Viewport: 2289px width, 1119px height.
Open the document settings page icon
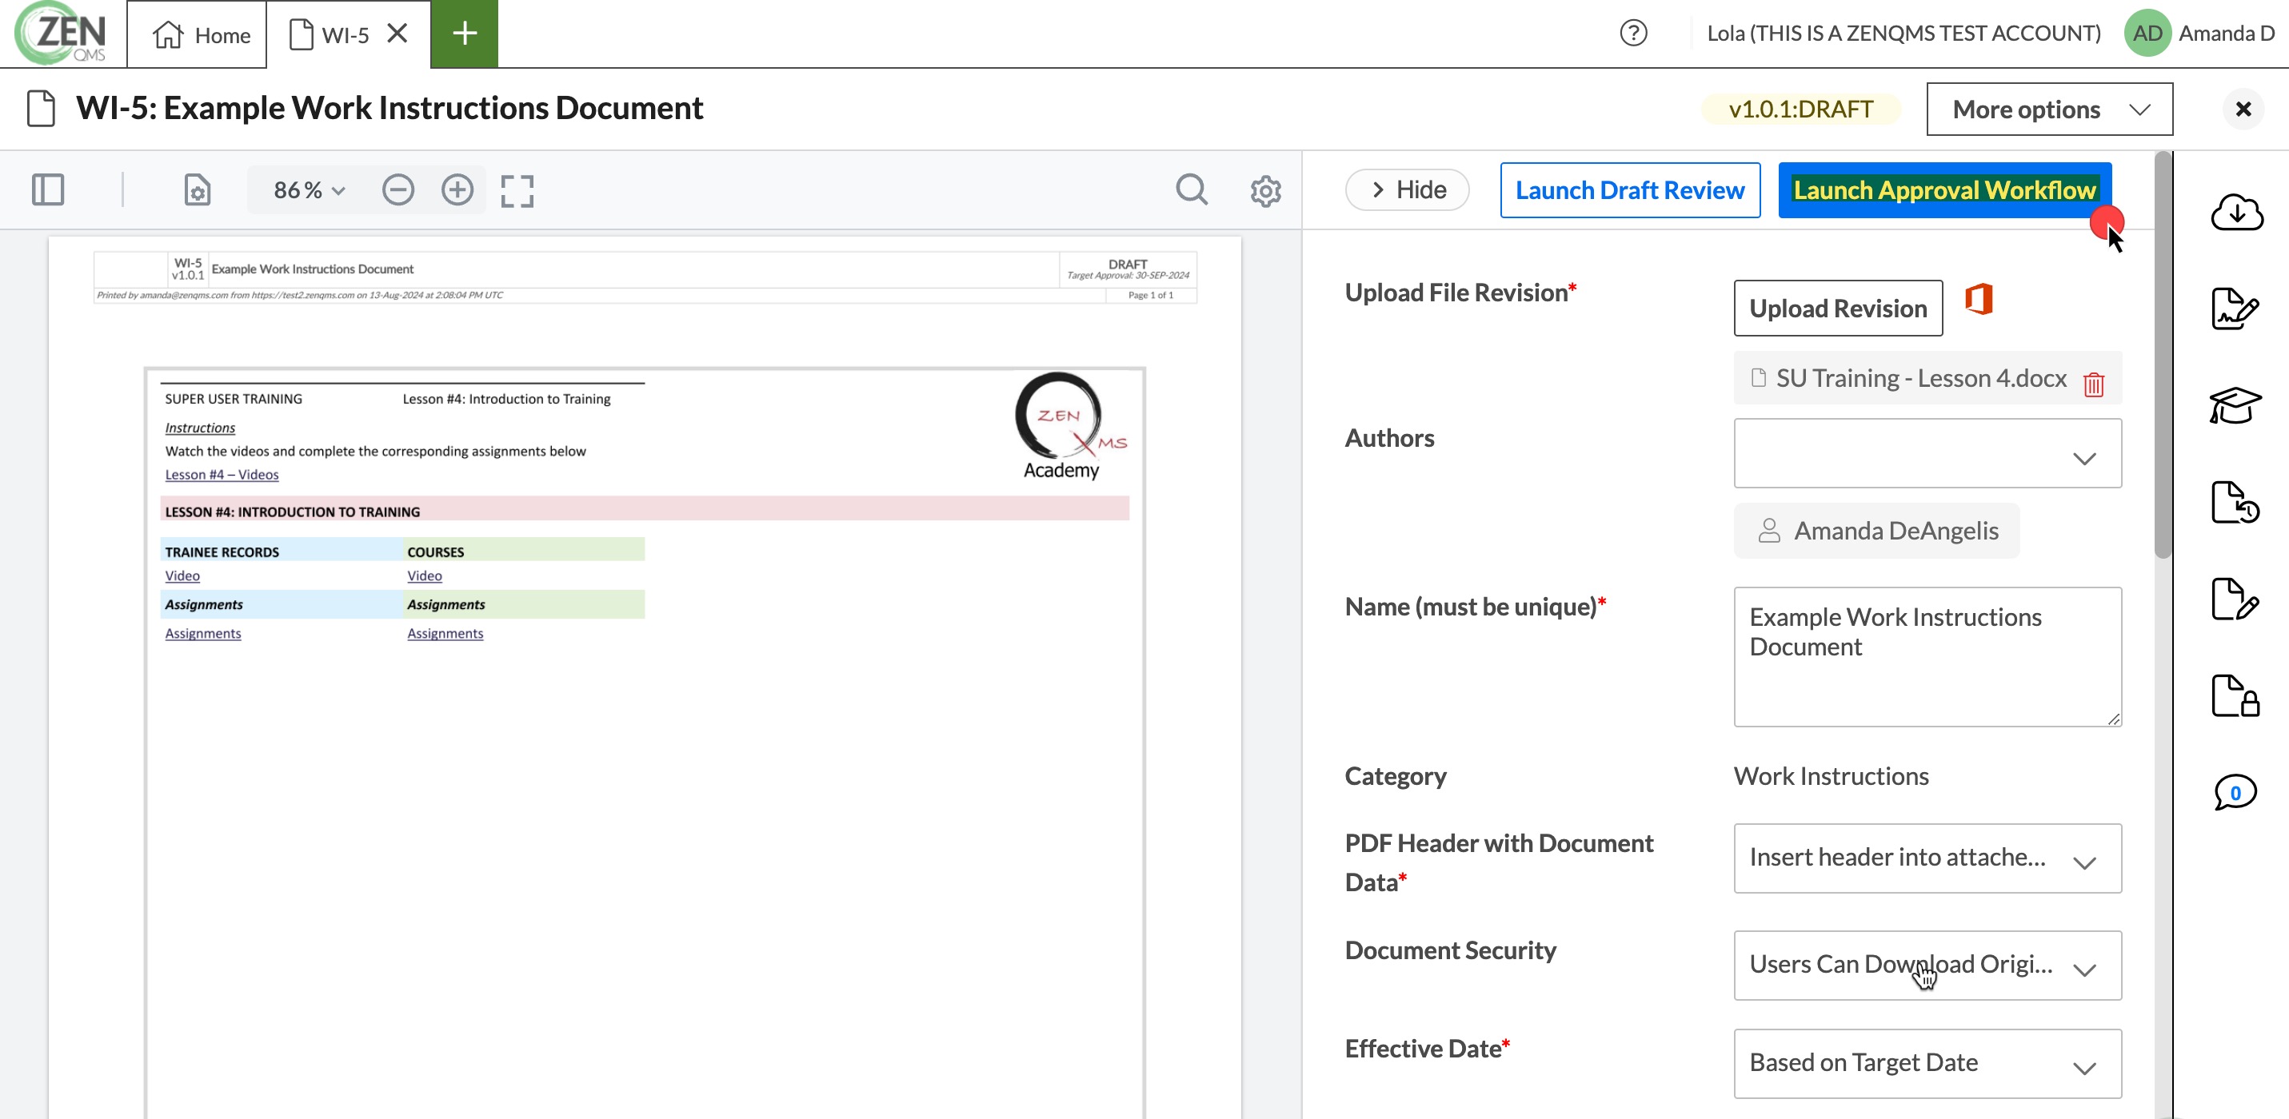click(198, 190)
